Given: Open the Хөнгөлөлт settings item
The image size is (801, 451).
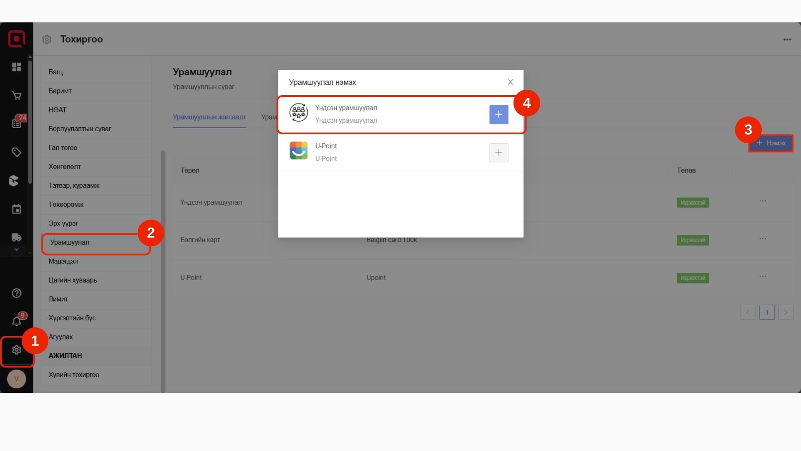Looking at the screenshot, I should pyautogui.click(x=65, y=167).
